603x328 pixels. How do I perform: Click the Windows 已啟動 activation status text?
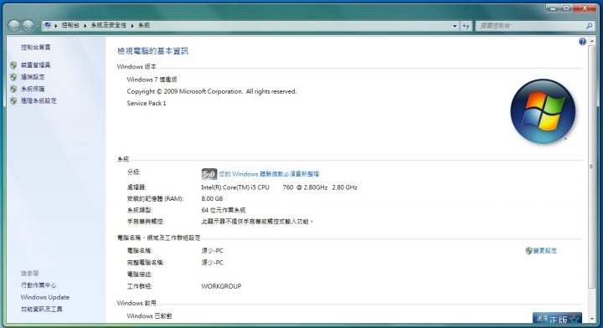149,315
